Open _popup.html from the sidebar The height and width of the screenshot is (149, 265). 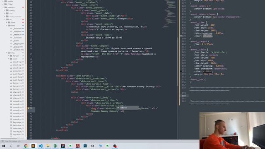click(18, 47)
